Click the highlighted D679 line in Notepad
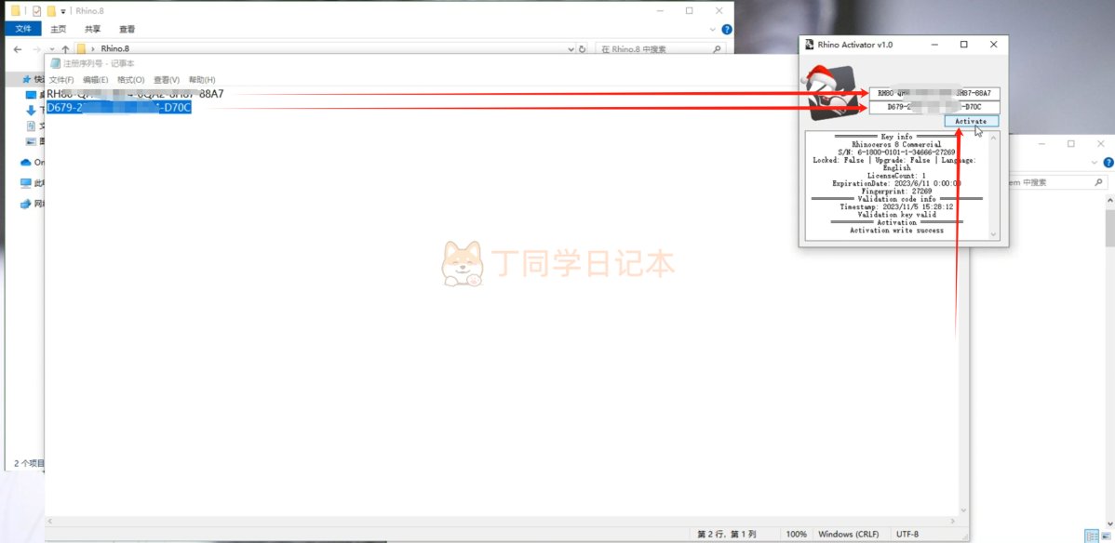This screenshot has height=543, width=1115. [x=119, y=108]
